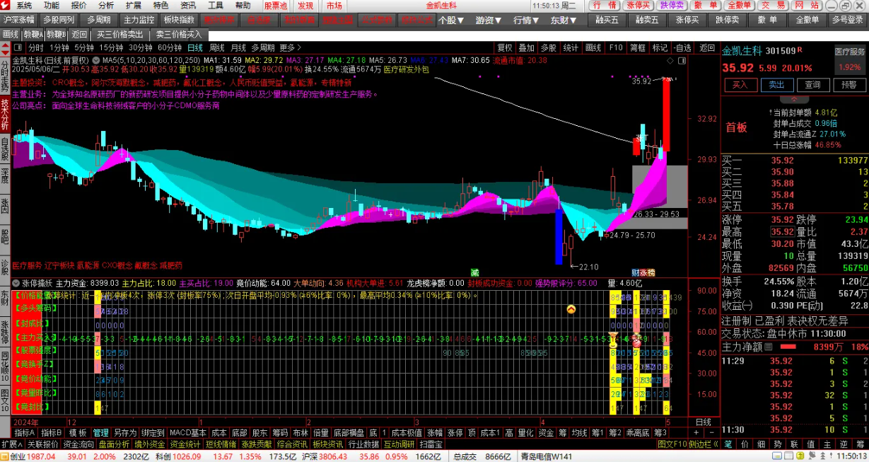Click the yellow up-arrow marker in the indicator panel
This screenshot has width=869, height=462.
pos(571,309)
